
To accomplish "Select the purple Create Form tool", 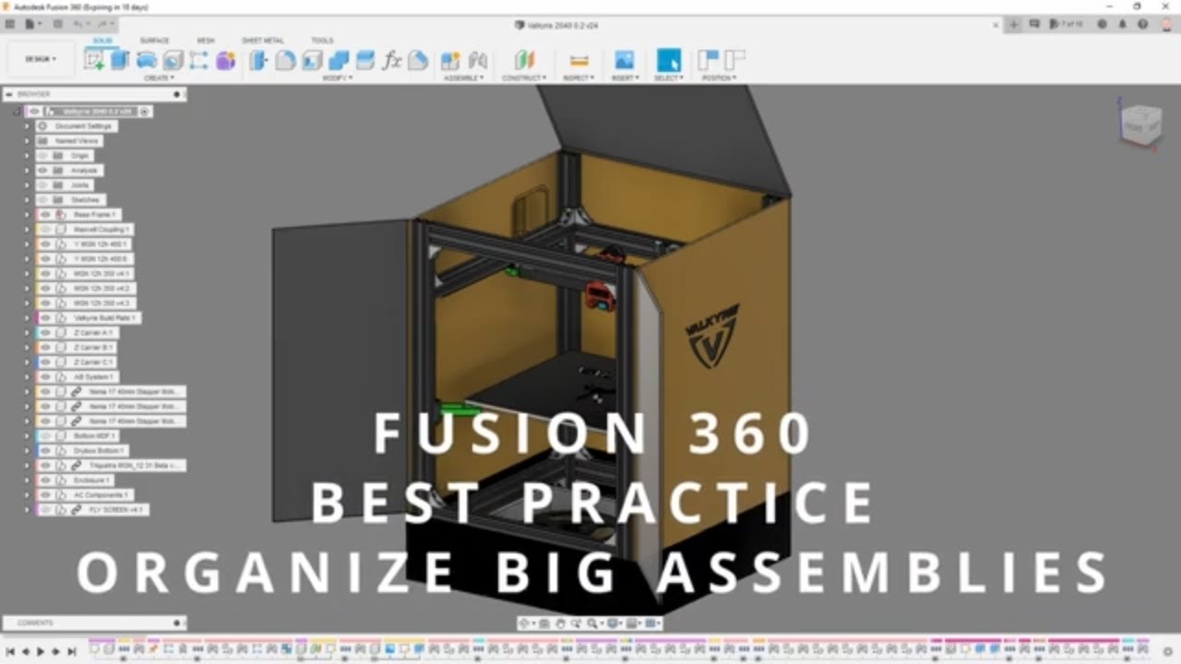I will 225,60.
